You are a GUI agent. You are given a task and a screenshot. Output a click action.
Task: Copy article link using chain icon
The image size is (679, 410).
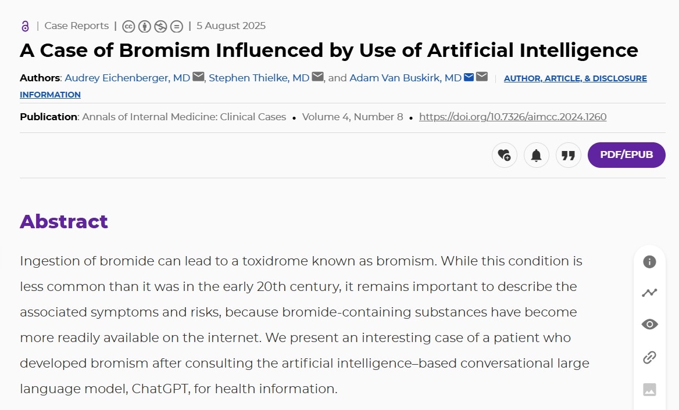point(649,357)
